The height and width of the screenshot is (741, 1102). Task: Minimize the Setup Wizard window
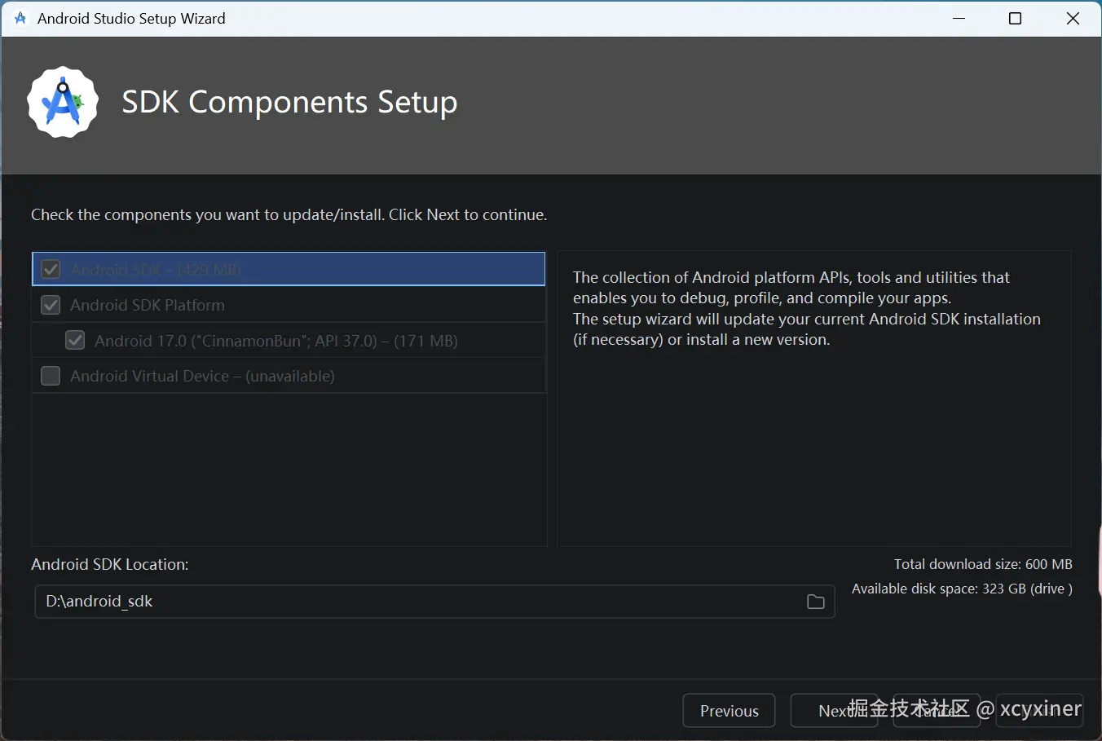(x=959, y=18)
